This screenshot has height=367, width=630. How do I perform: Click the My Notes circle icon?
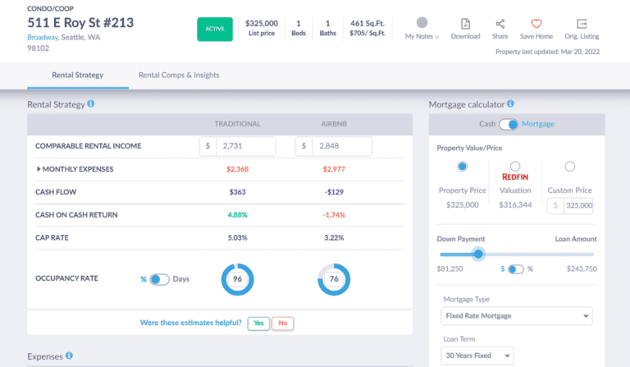pos(422,23)
